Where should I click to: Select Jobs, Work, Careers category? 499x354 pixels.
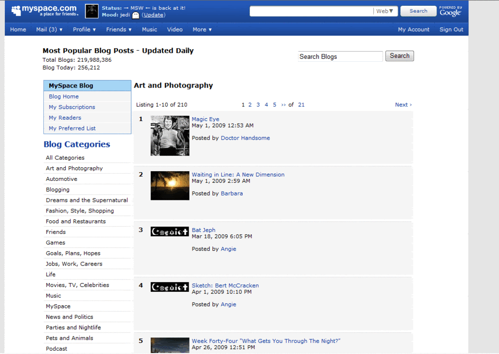pyautogui.click(x=74, y=264)
